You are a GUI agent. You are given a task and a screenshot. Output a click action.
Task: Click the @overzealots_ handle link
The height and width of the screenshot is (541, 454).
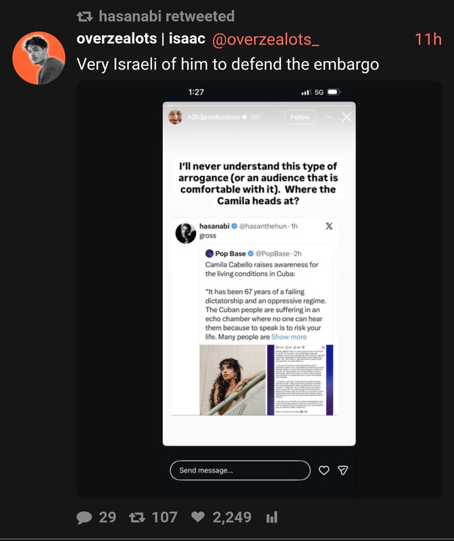click(266, 40)
